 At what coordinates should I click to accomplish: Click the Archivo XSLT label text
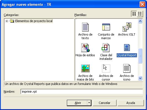point(127,34)
